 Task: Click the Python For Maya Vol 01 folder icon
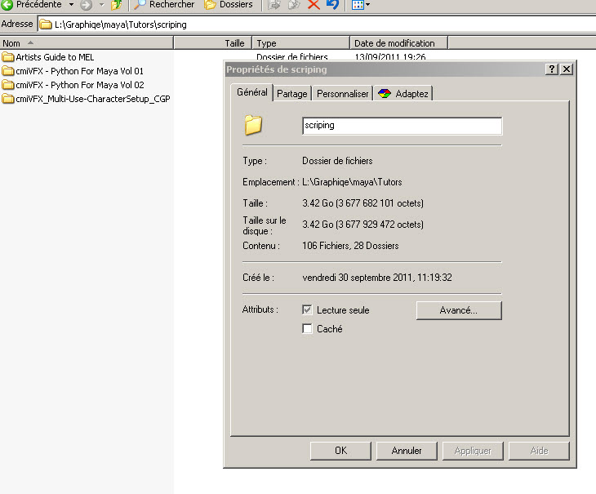click(7, 71)
